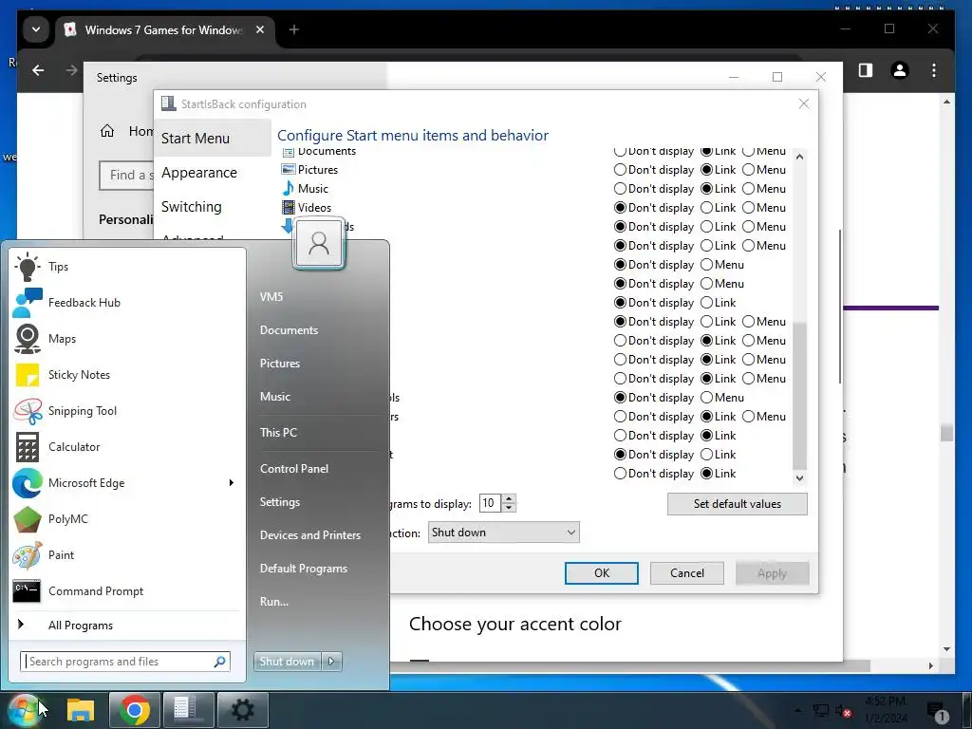Switch to Chrome on taskbar
972x729 pixels.
pyautogui.click(x=134, y=709)
